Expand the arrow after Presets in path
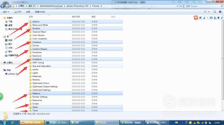Screen dimensions: 224x125 [101, 6]
